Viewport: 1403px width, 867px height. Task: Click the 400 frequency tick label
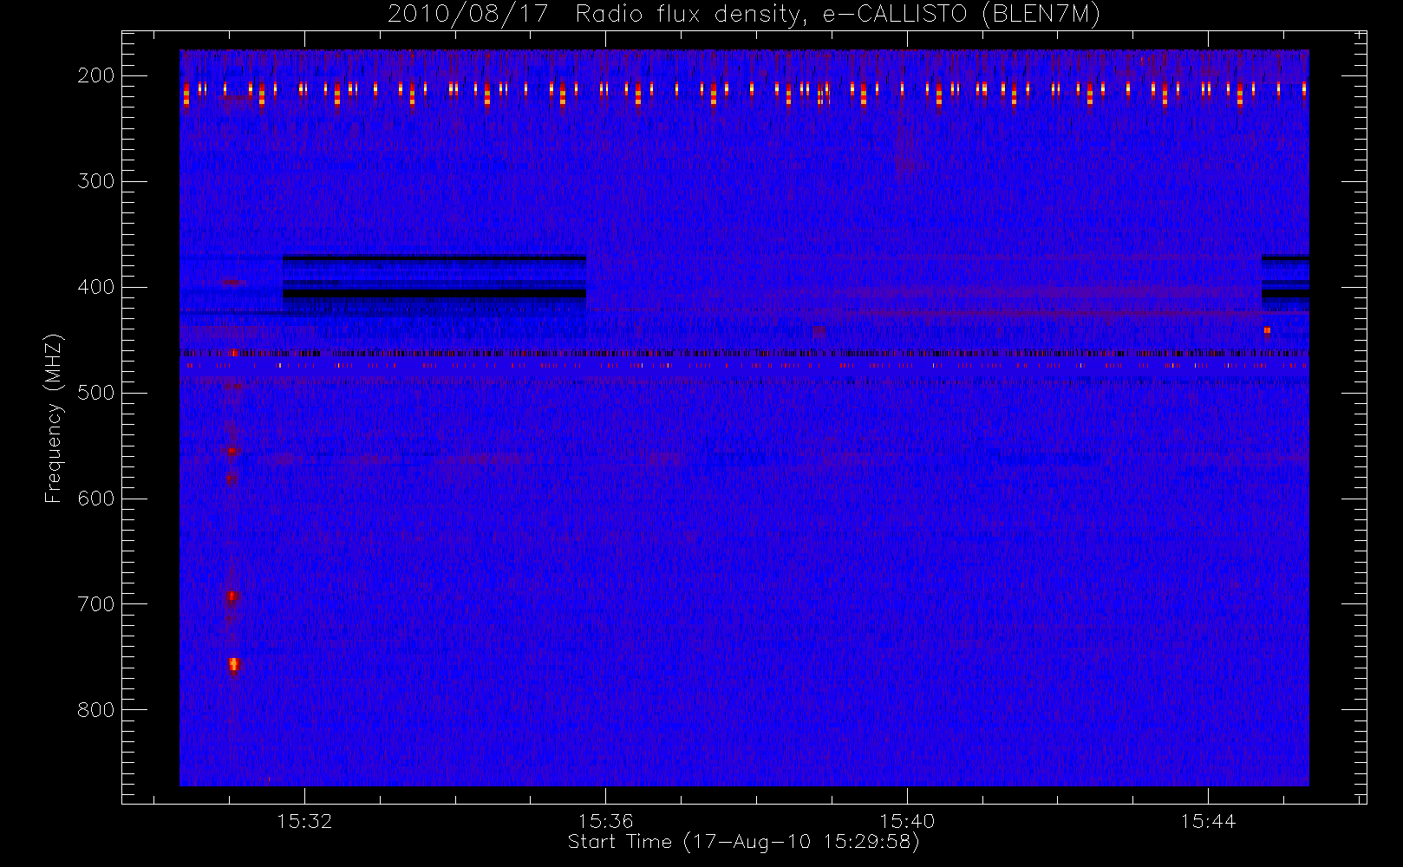96,287
